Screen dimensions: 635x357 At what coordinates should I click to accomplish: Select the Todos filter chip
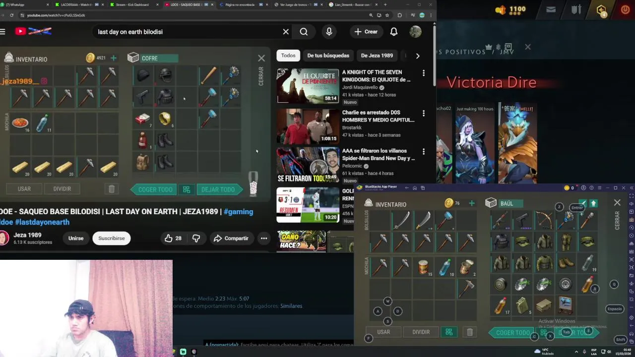(288, 56)
